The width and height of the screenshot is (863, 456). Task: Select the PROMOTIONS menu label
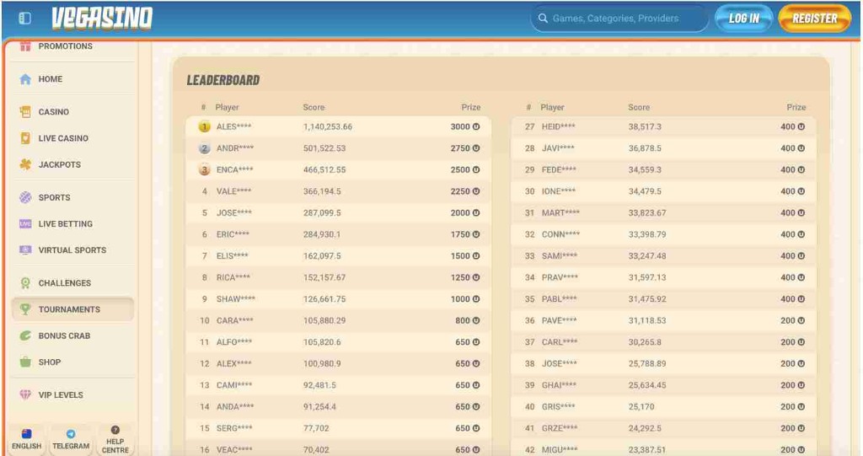click(x=66, y=46)
